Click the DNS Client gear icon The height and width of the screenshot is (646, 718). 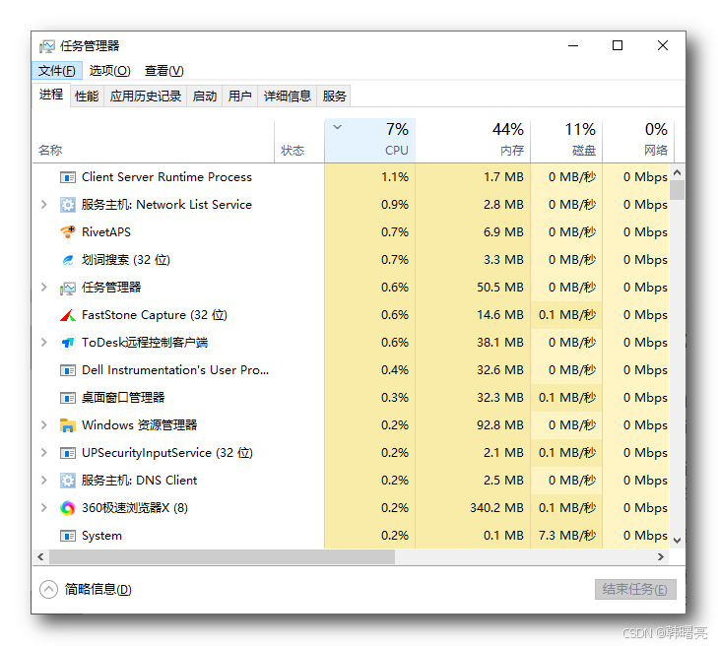(68, 481)
